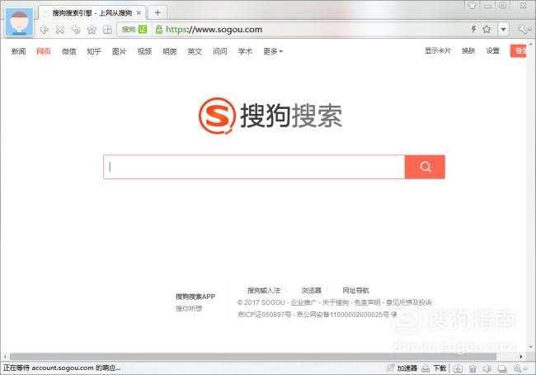Select the 网页 category
The height and width of the screenshot is (375, 536).
click(x=44, y=51)
